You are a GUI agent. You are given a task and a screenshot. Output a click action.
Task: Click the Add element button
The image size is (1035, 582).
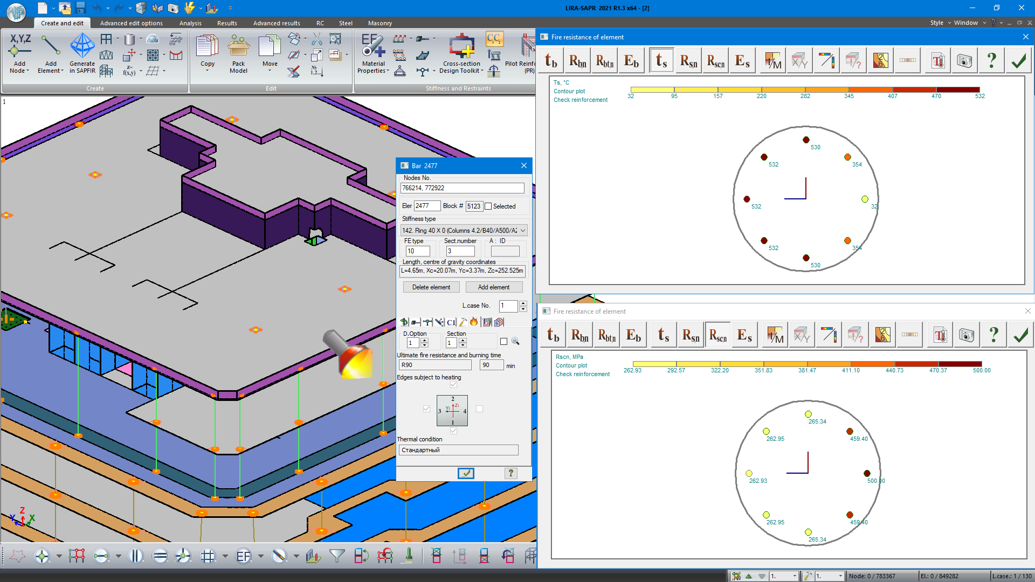click(493, 287)
